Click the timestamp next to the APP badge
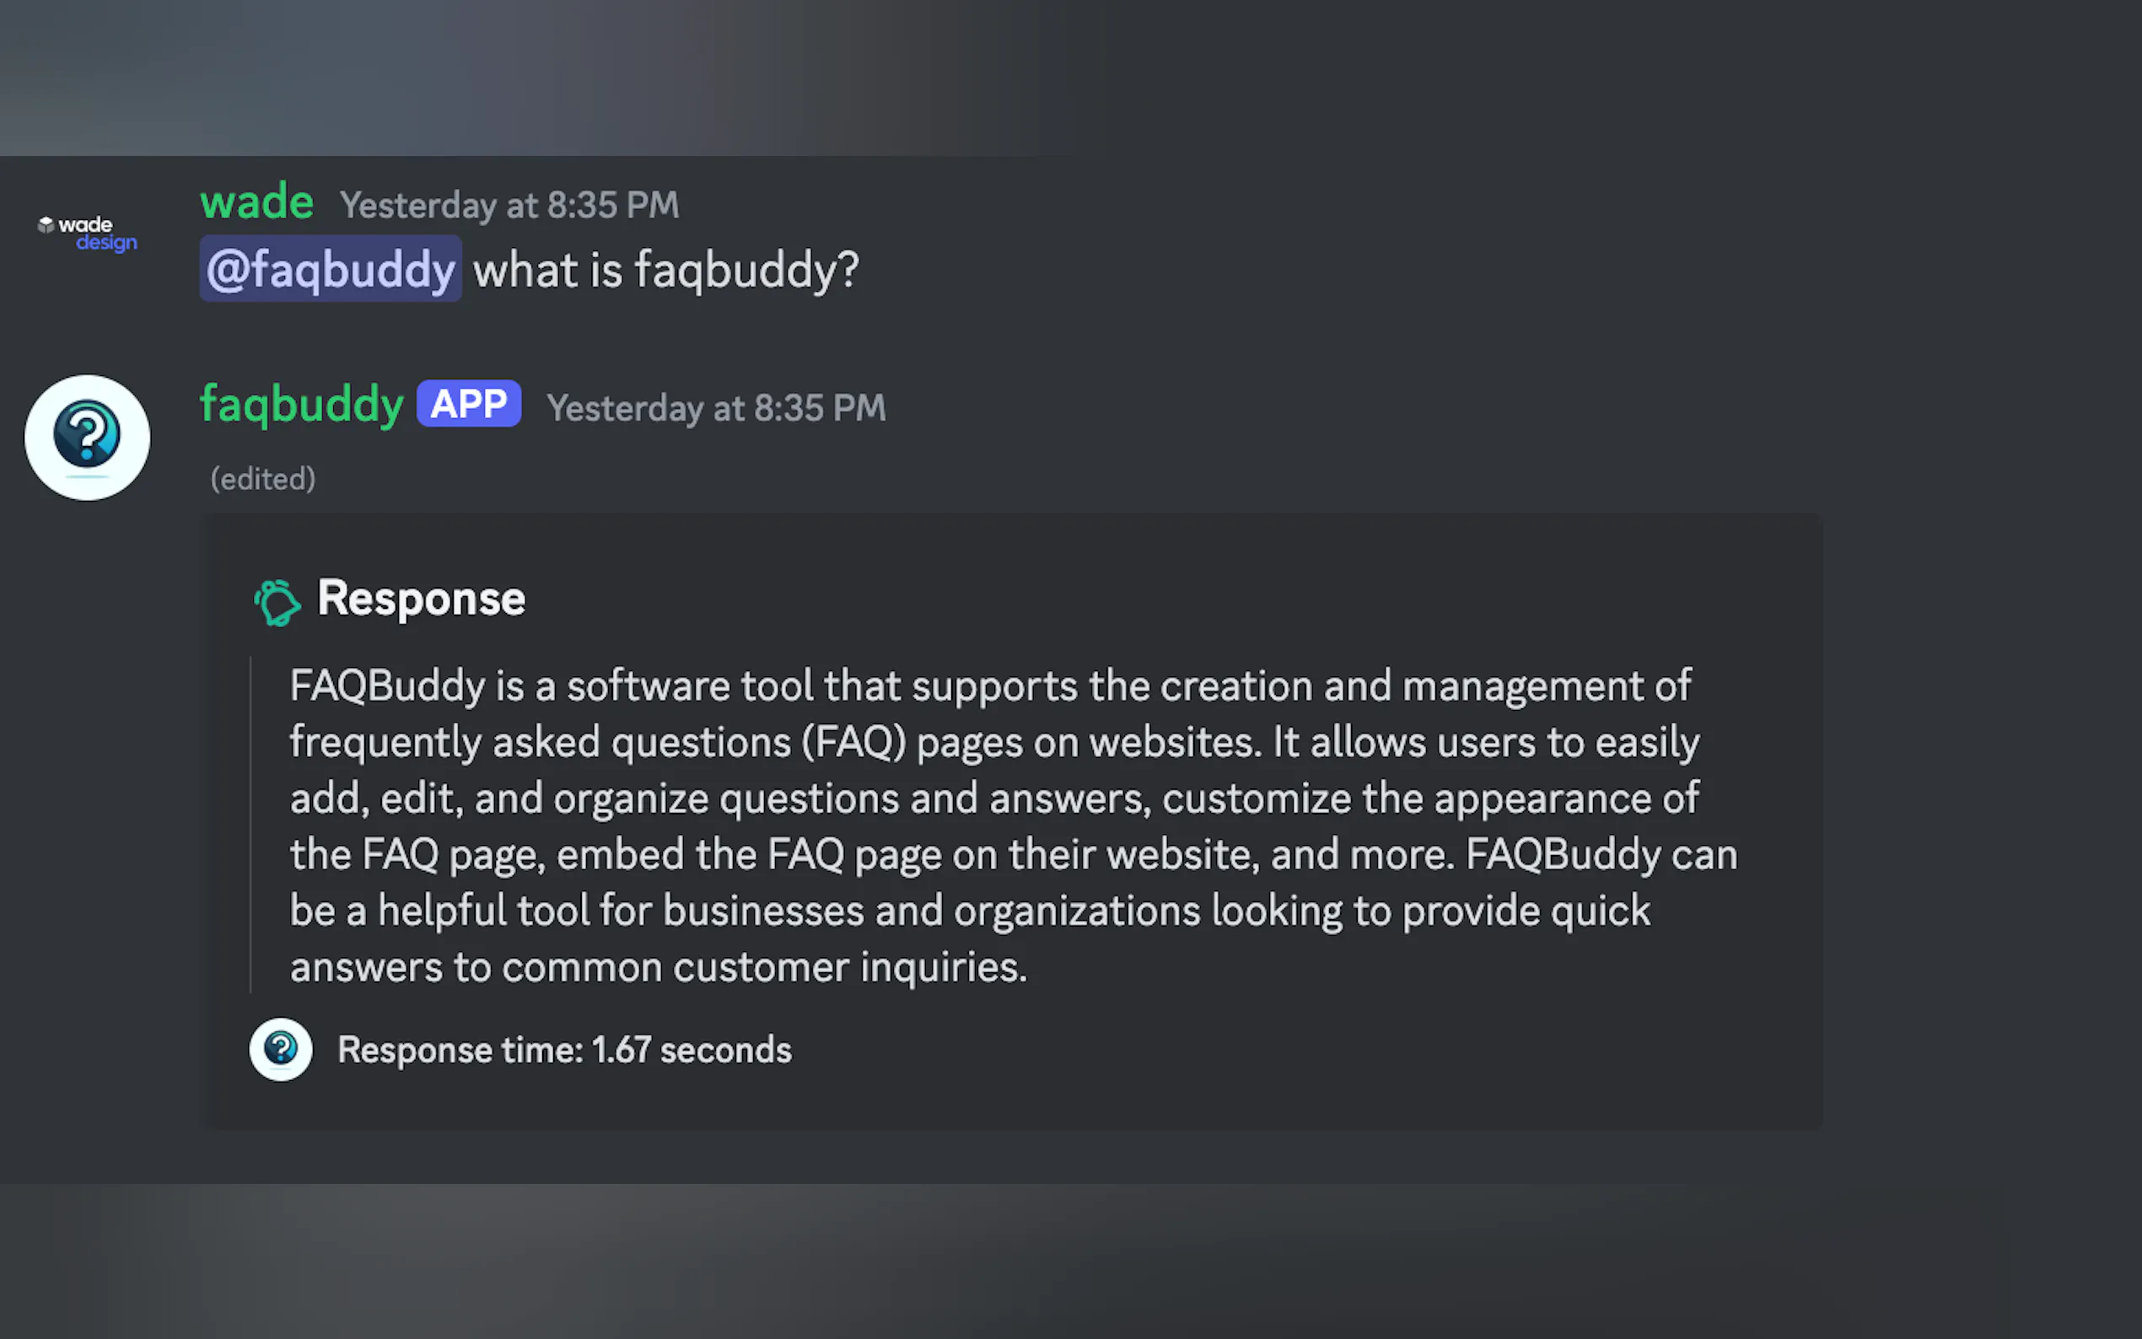This screenshot has height=1339, width=2142. [x=715, y=408]
